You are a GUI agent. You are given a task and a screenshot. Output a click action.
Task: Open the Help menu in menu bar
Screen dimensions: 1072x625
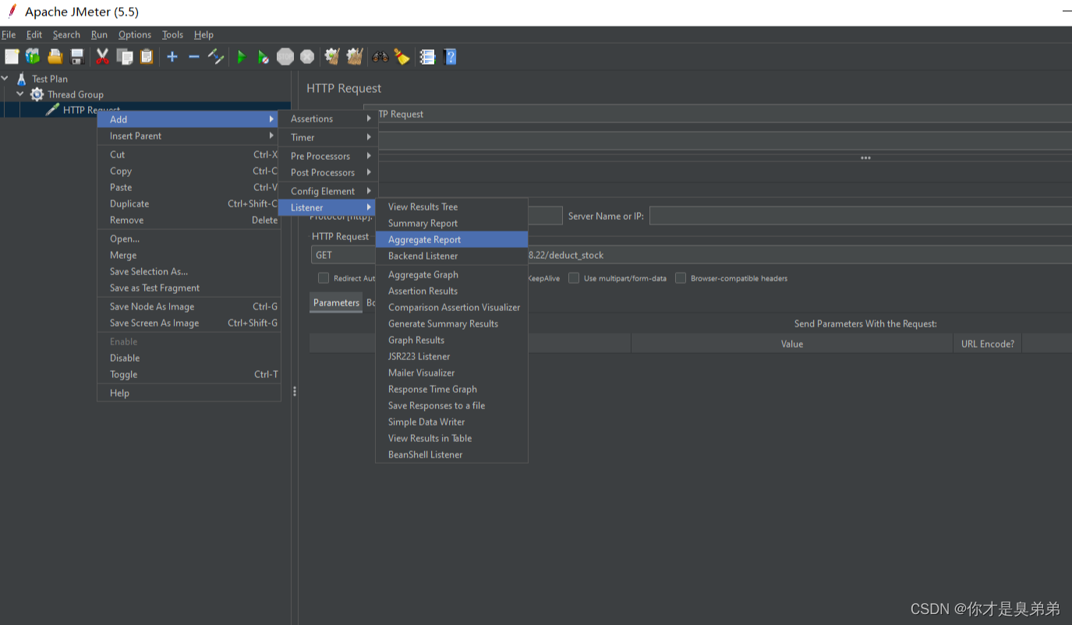coord(203,34)
